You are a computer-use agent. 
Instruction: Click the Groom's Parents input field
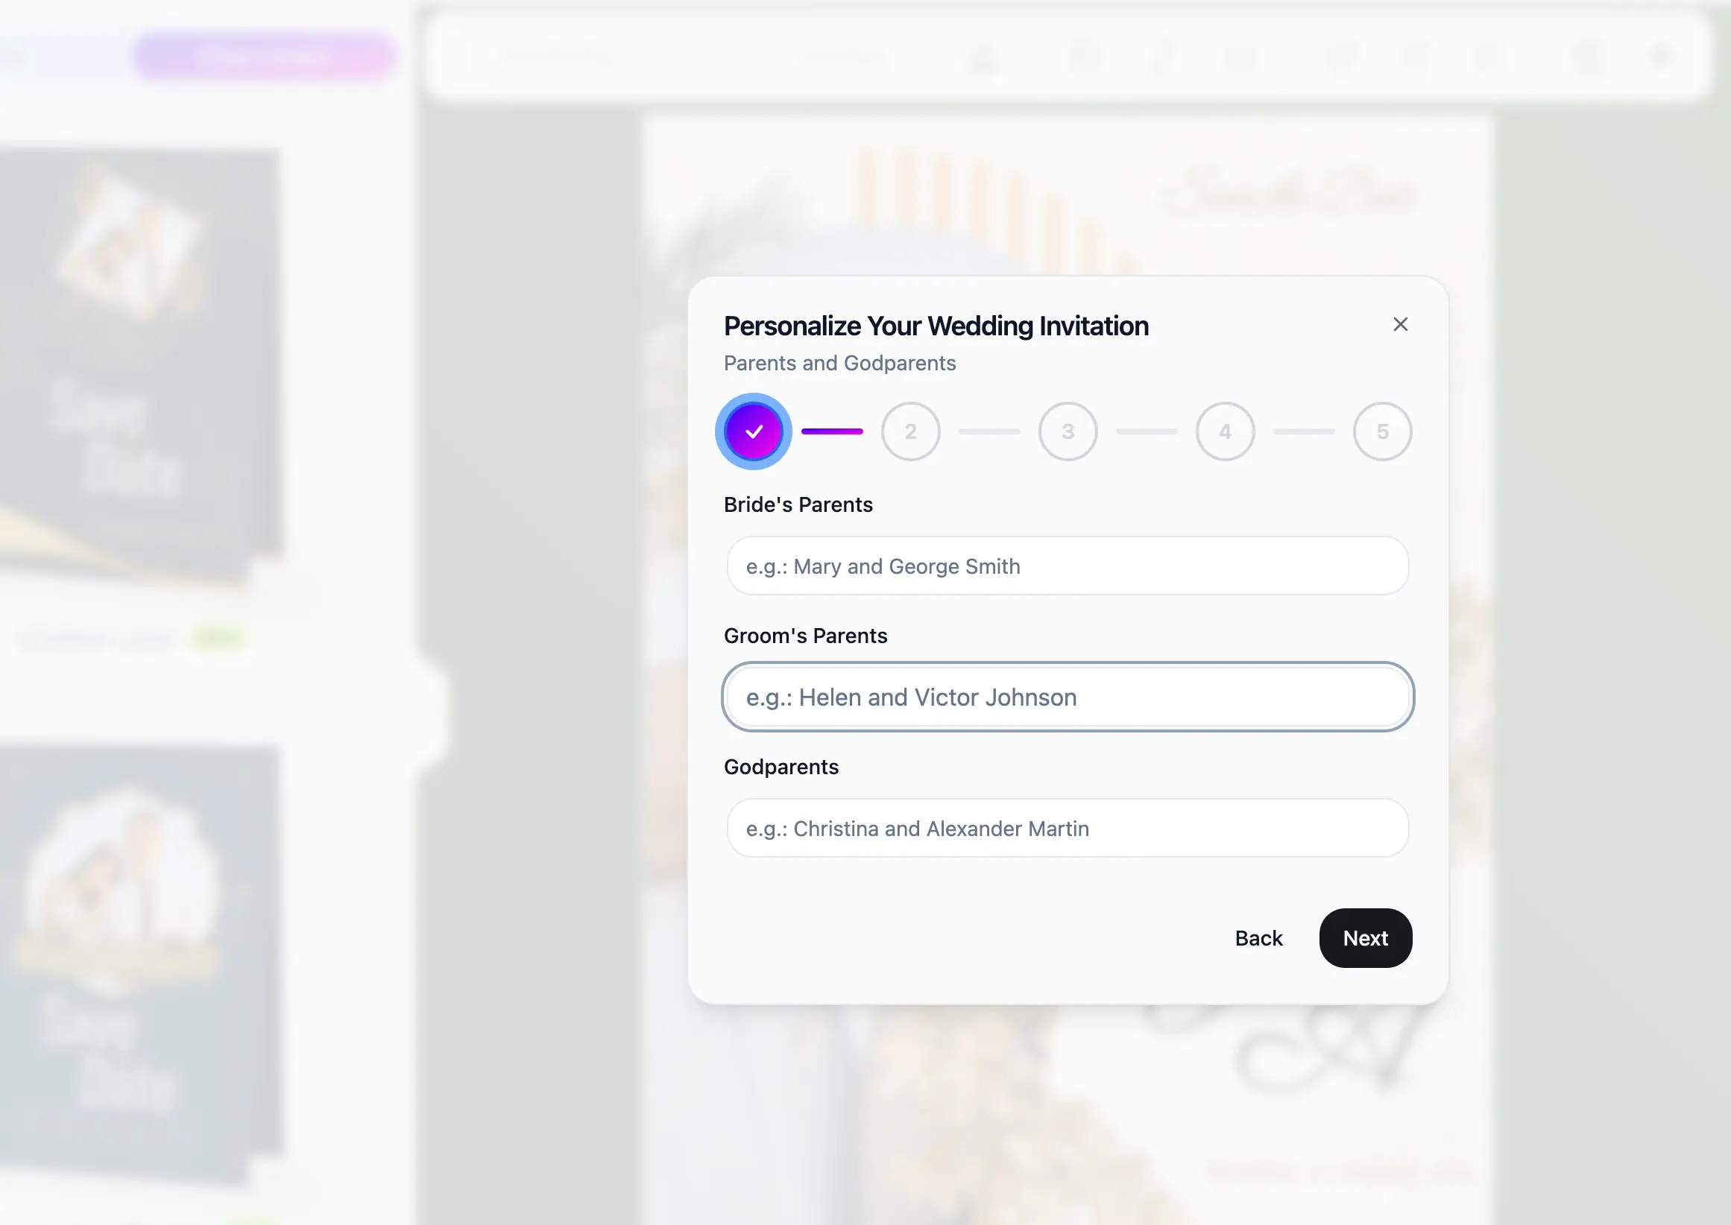tap(1067, 697)
